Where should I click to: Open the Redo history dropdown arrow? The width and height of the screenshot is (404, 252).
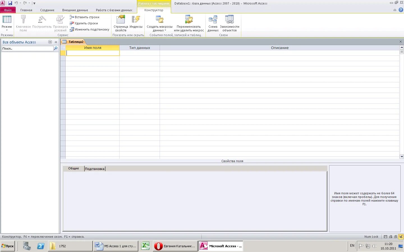click(x=29, y=3)
